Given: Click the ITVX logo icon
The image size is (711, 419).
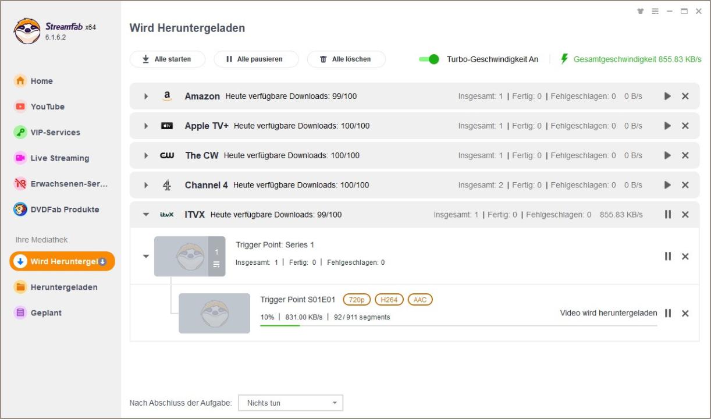Looking at the screenshot, I should [x=167, y=215].
